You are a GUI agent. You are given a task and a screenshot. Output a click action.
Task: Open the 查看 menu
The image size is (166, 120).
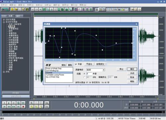point(22,5)
